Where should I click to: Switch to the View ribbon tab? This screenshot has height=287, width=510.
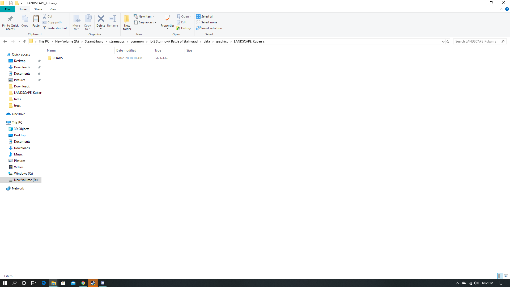pyautogui.click(x=53, y=9)
